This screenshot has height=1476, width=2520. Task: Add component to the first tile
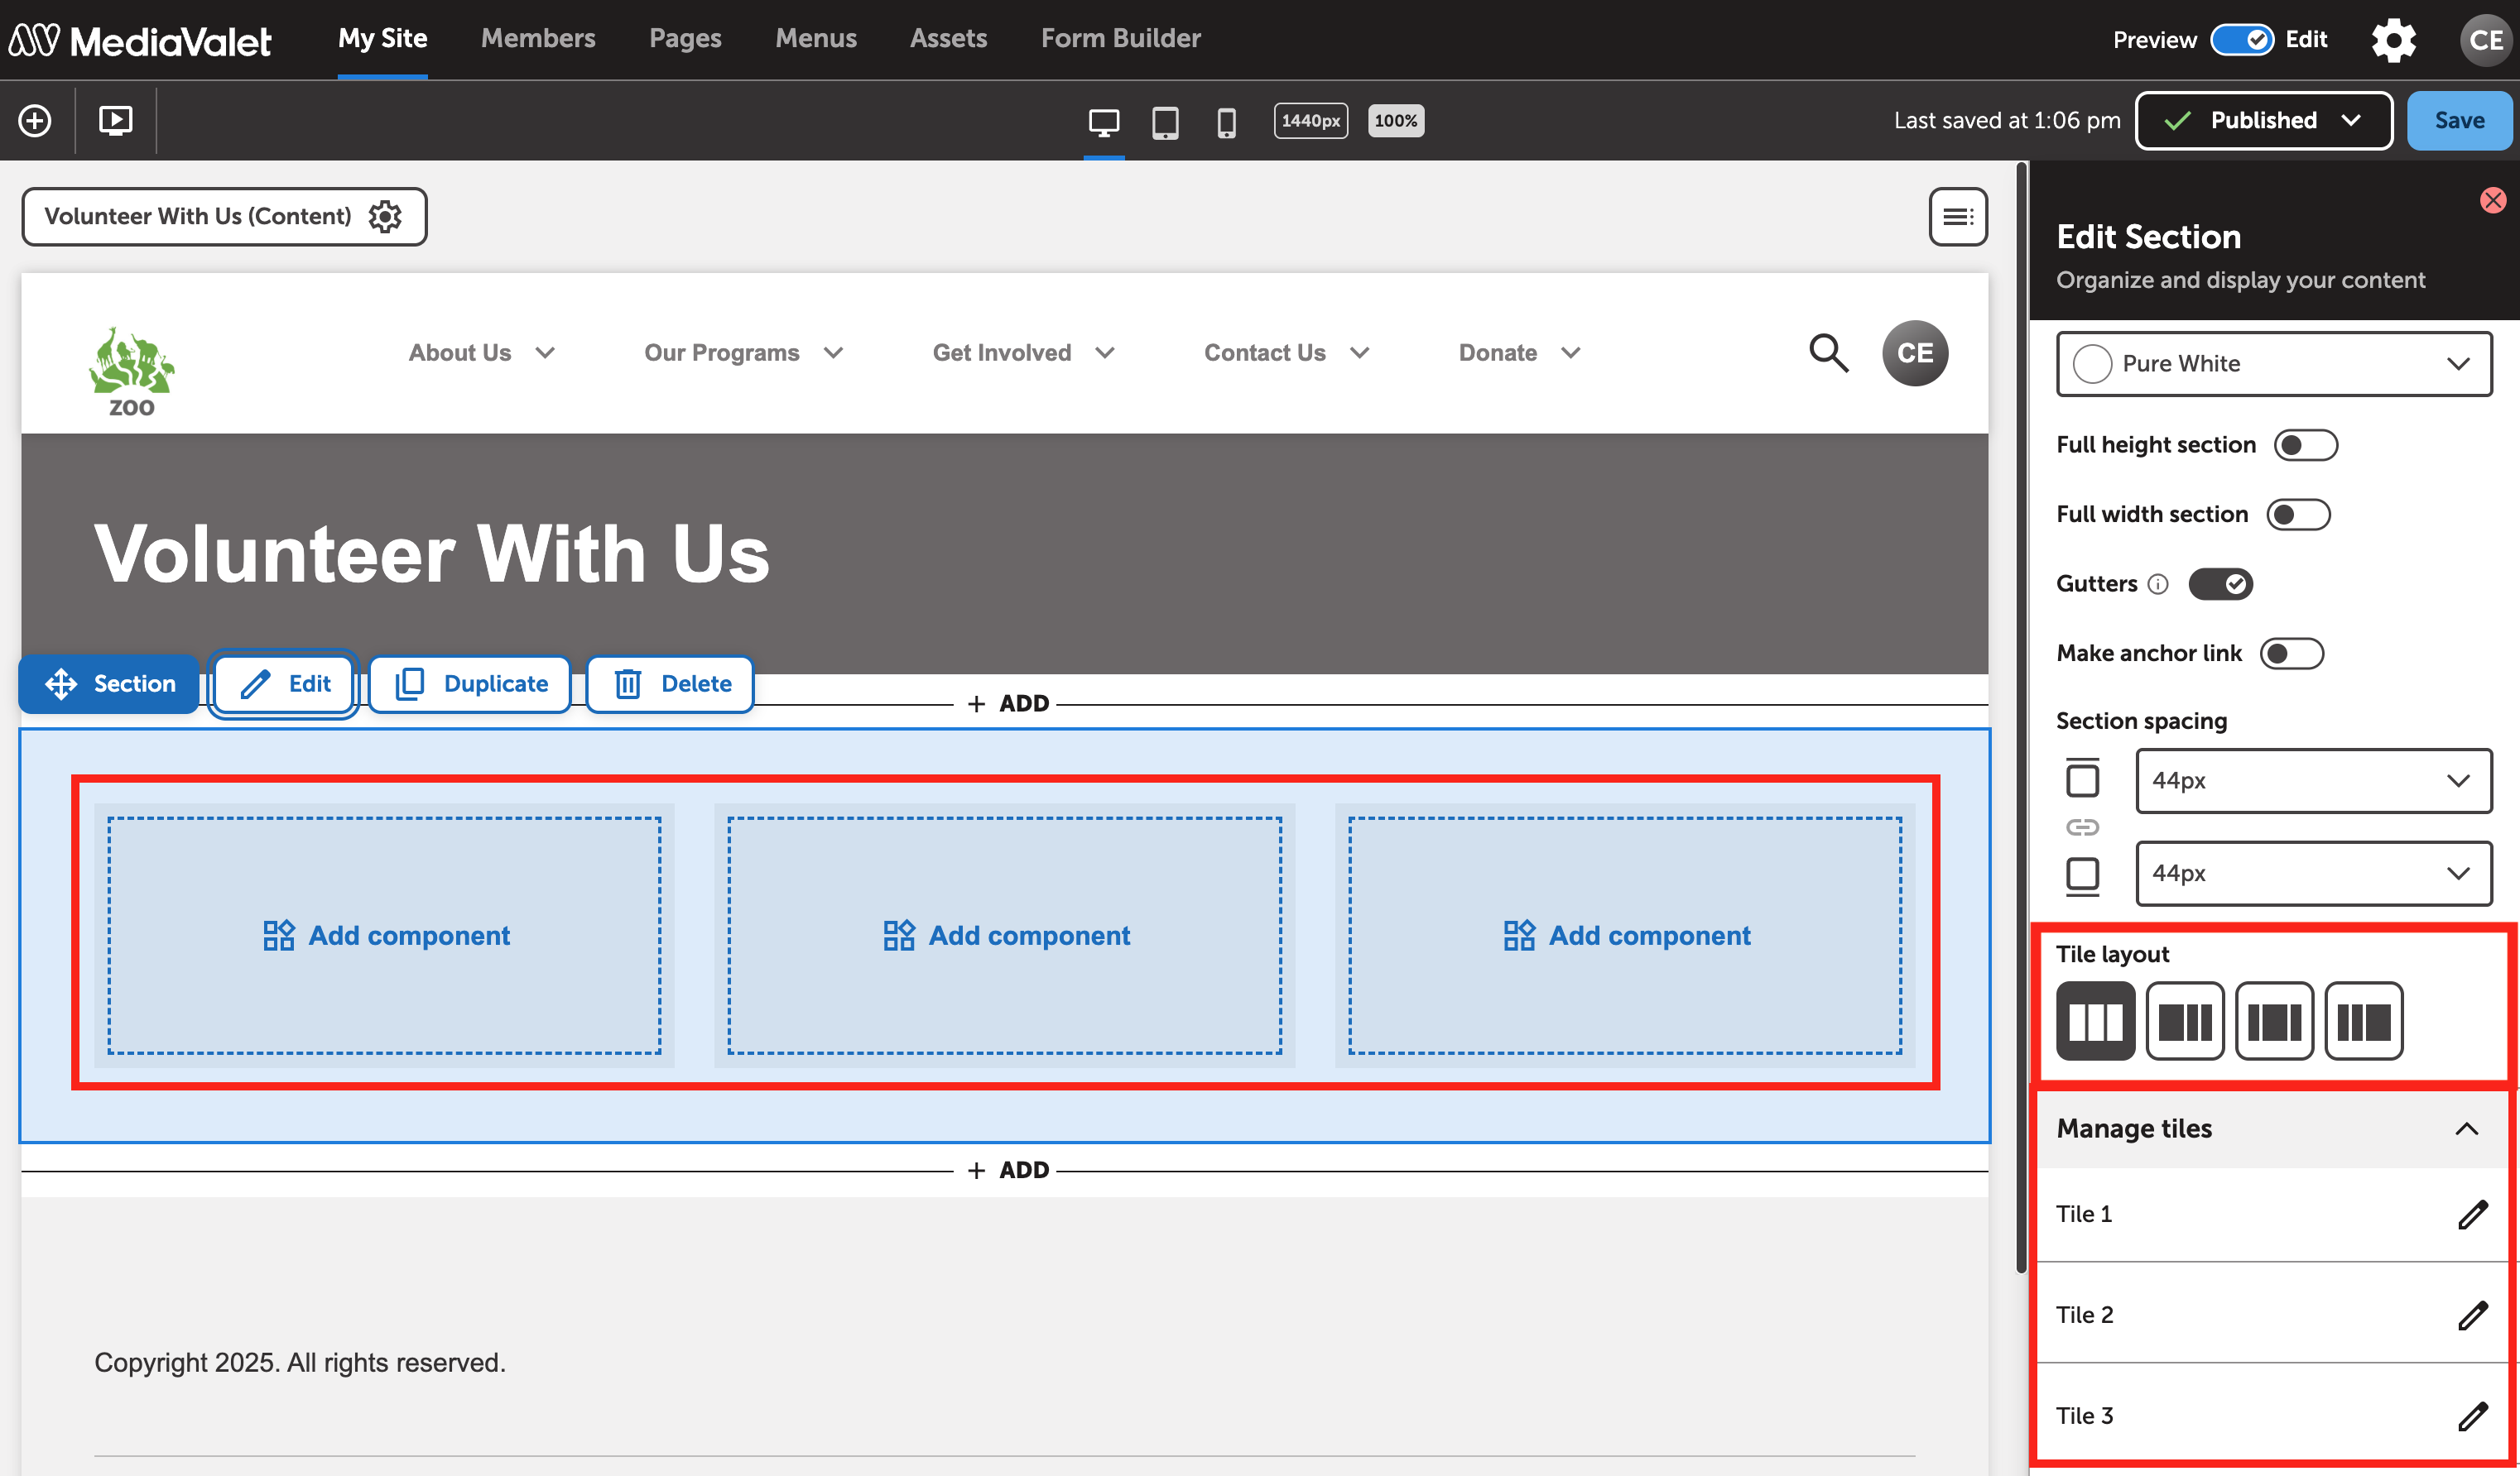pyautogui.click(x=385, y=936)
